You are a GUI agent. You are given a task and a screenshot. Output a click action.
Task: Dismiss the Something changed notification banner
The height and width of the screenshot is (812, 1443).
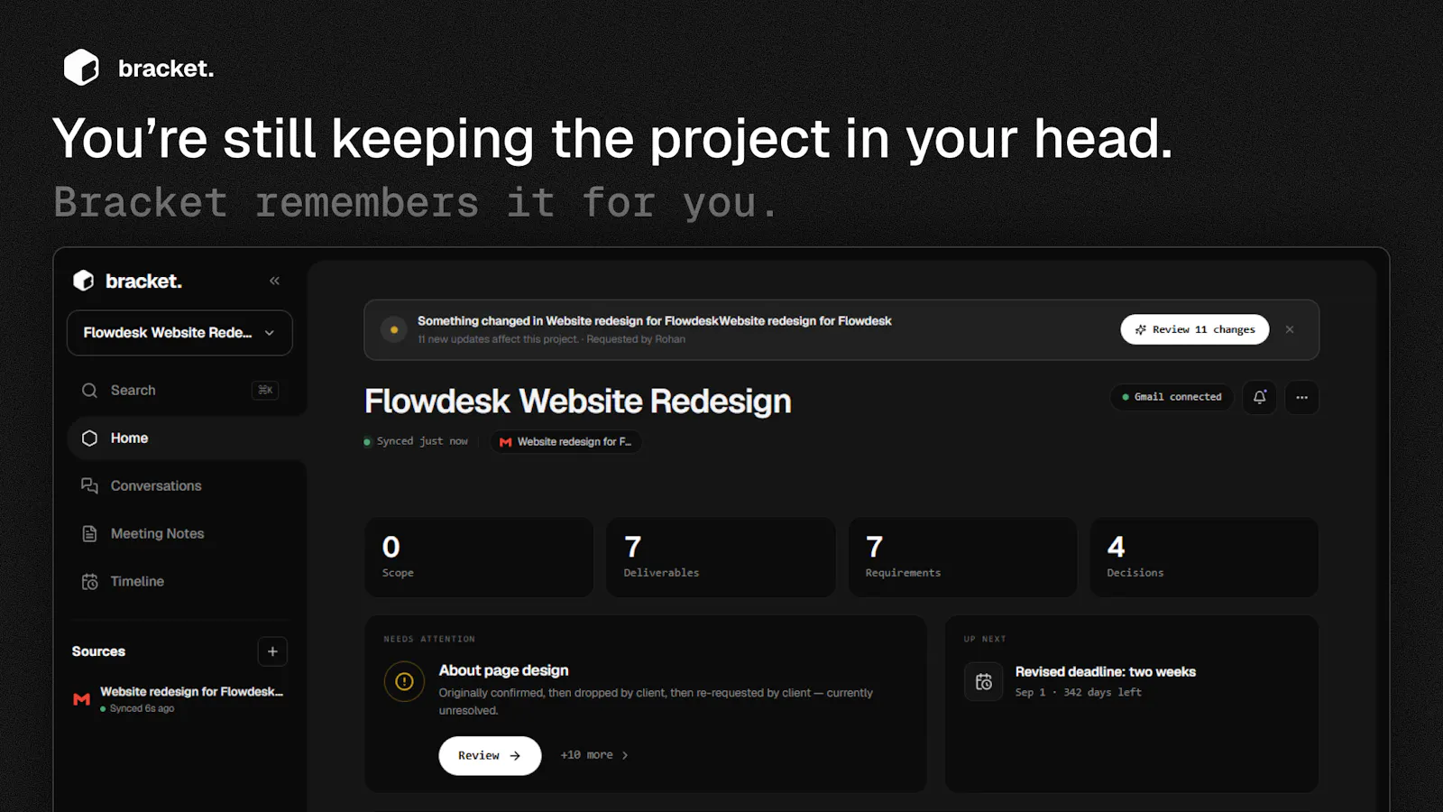click(x=1290, y=329)
